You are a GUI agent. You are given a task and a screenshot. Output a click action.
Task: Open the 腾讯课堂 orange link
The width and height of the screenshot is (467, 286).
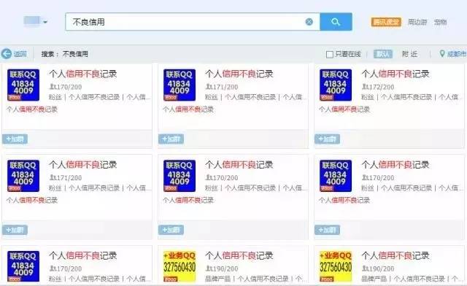click(386, 22)
